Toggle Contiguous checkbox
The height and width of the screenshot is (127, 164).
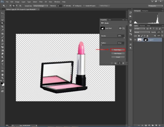pos(73,6)
